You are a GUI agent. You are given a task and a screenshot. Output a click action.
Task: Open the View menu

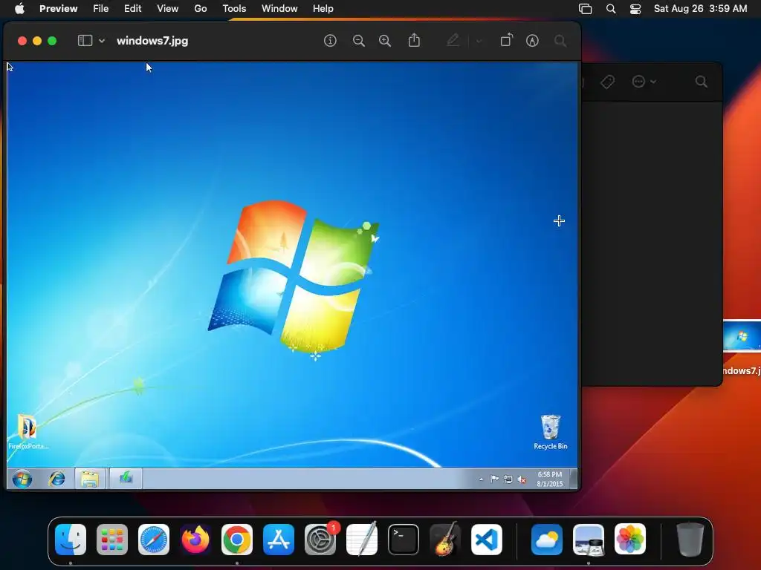click(x=167, y=9)
